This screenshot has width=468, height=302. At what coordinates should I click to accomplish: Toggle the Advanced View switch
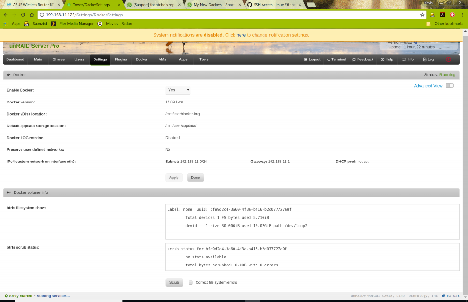pos(449,85)
